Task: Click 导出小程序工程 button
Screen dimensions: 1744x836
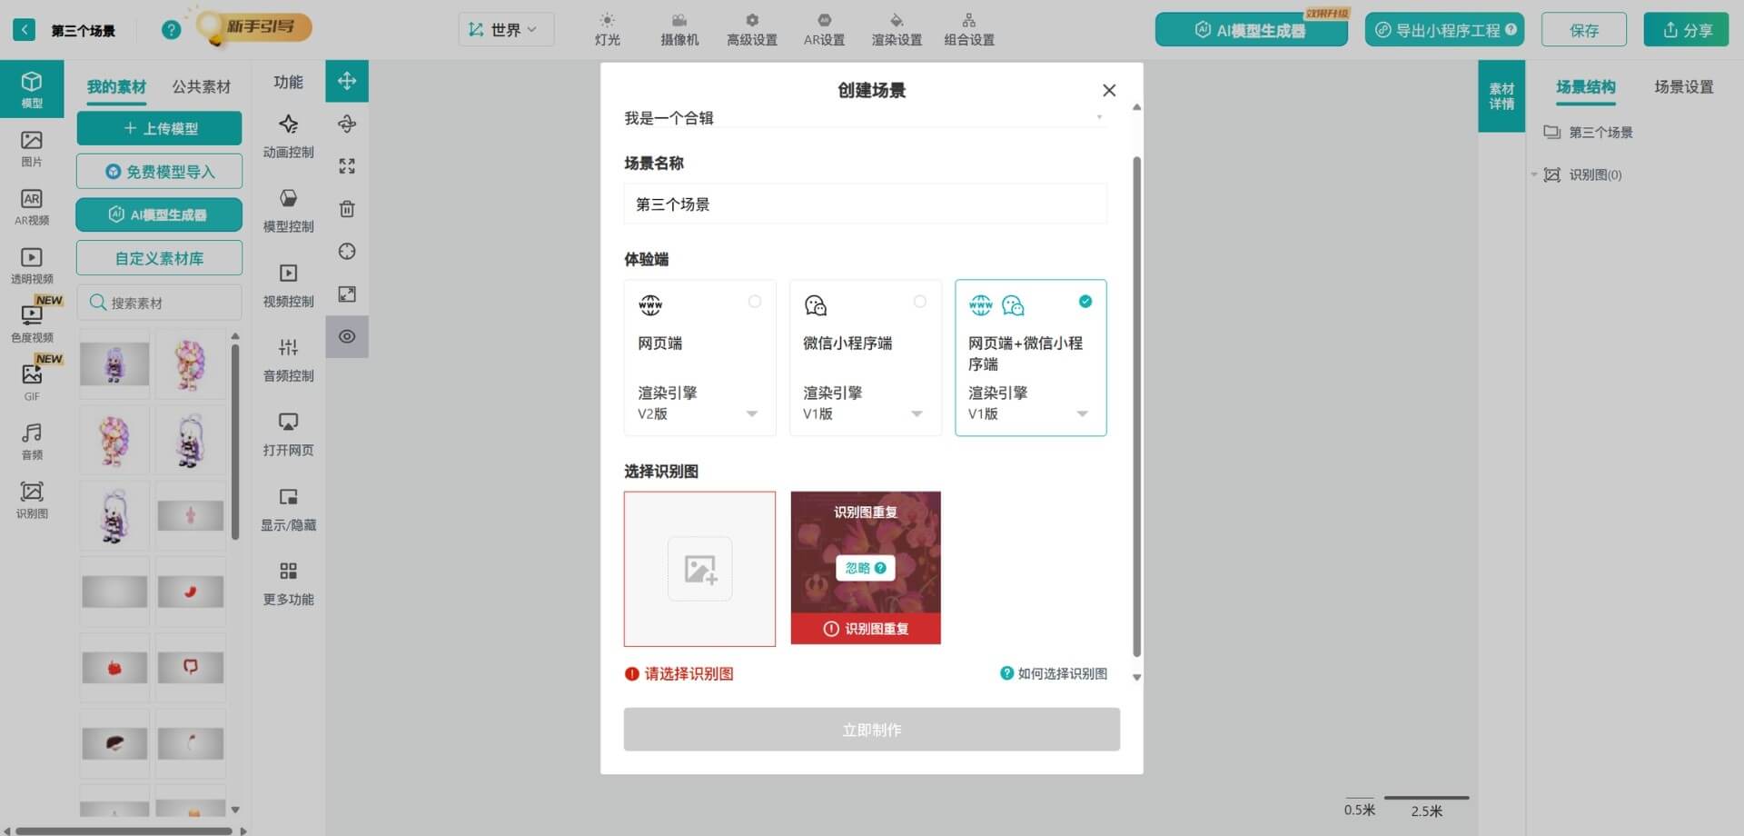Action: [1444, 30]
